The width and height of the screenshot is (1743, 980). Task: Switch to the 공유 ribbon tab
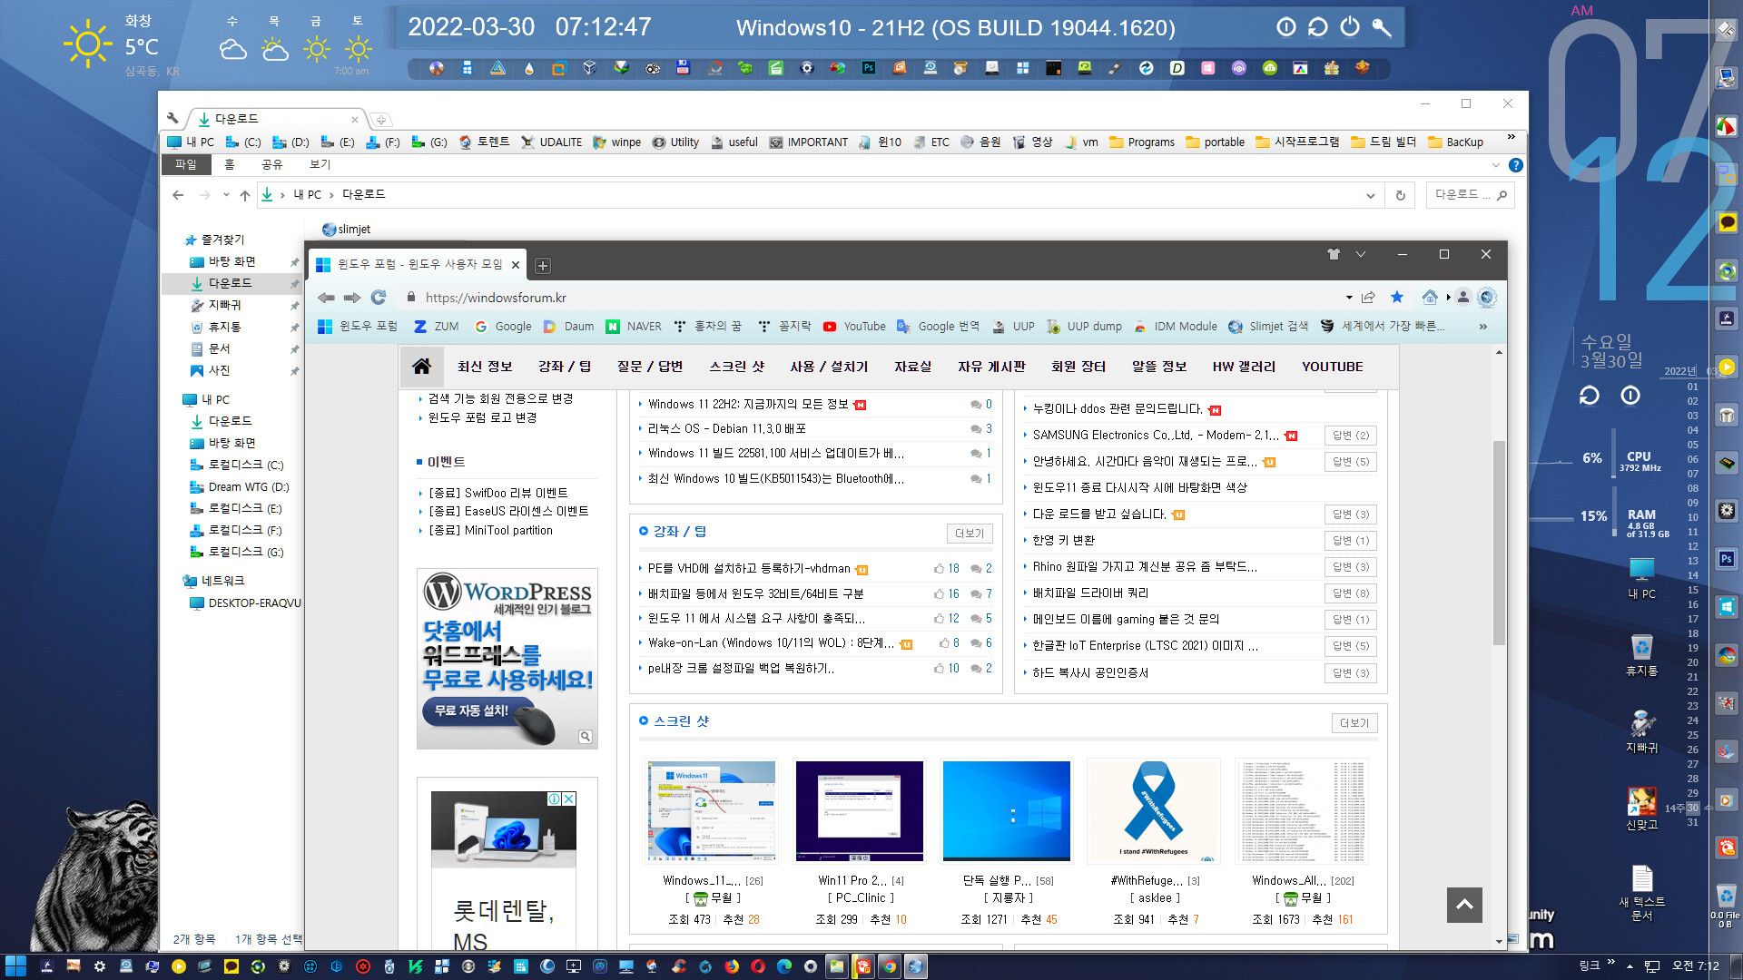pos(271,164)
